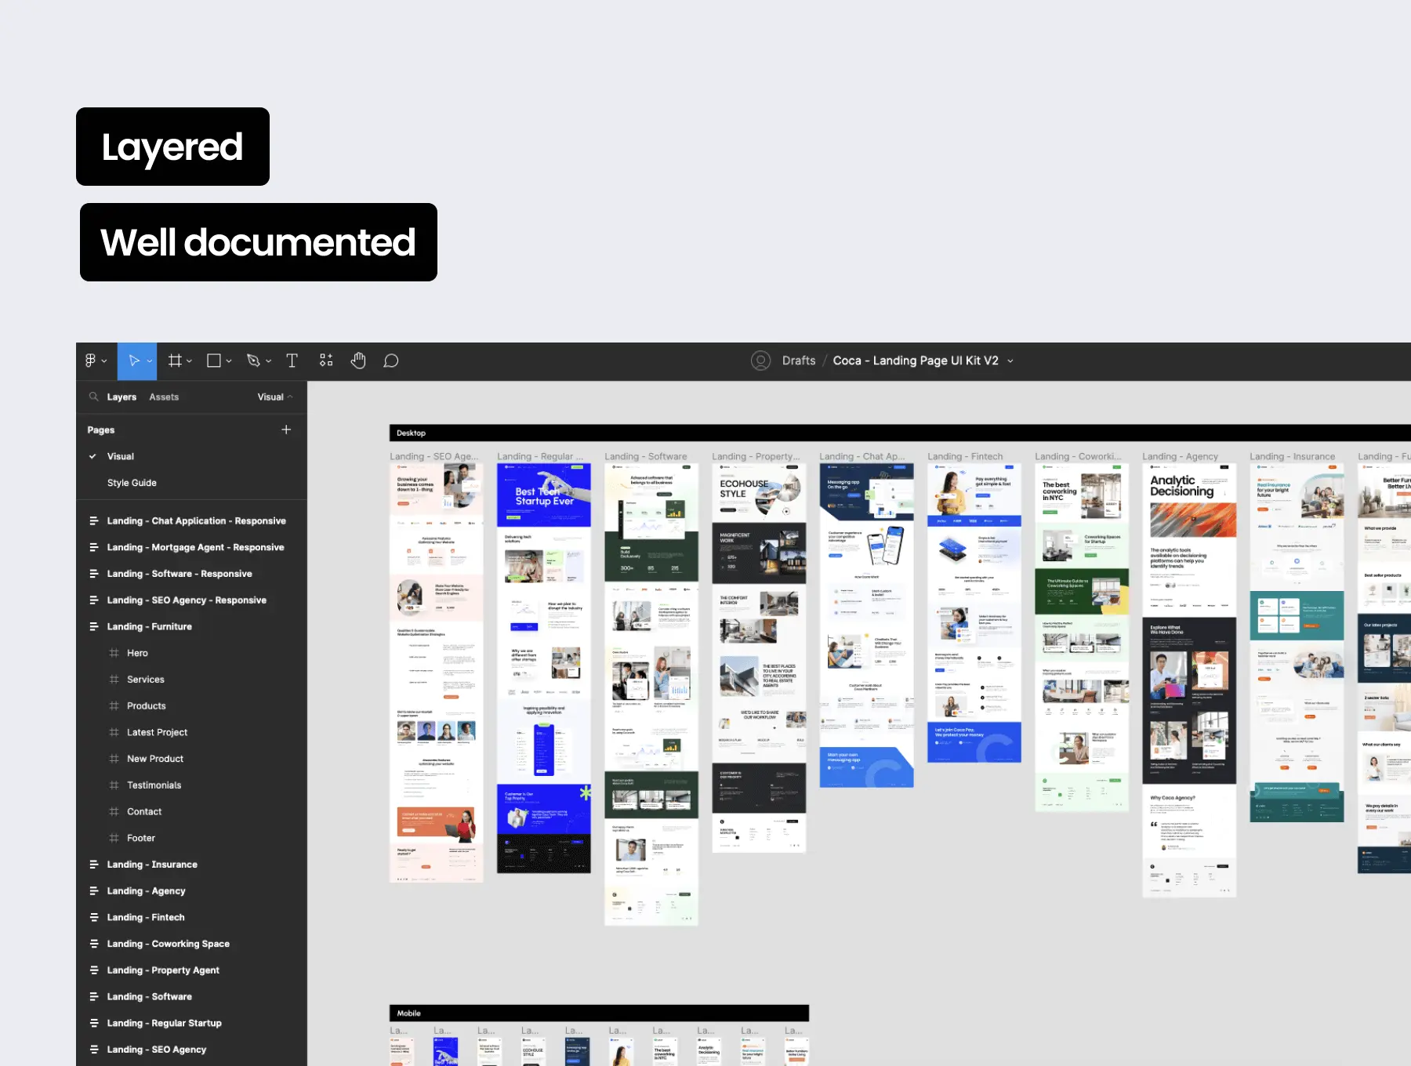This screenshot has height=1066, width=1411.
Task: Add a new page with plus button
Action: (x=286, y=430)
